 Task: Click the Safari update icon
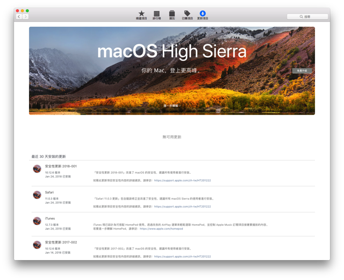coord(37,195)
